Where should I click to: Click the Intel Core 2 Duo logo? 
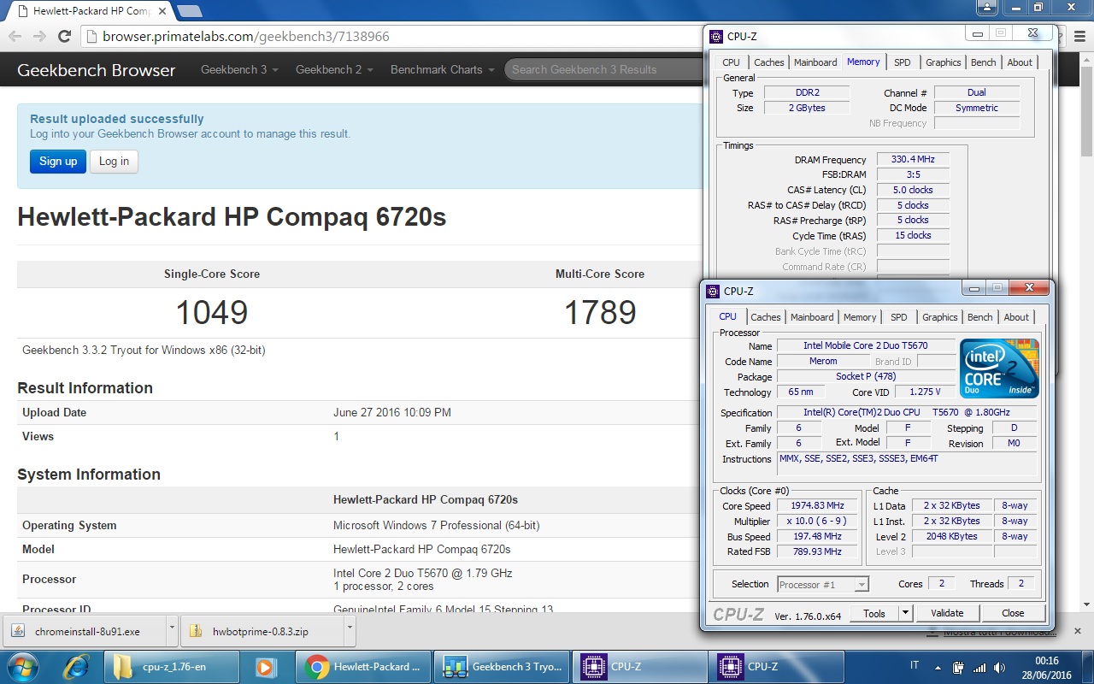click(999, 369)
